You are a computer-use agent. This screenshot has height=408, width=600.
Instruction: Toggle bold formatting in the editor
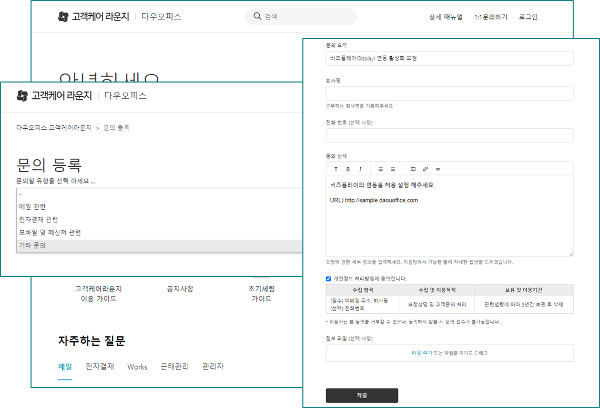coord(348,169)
